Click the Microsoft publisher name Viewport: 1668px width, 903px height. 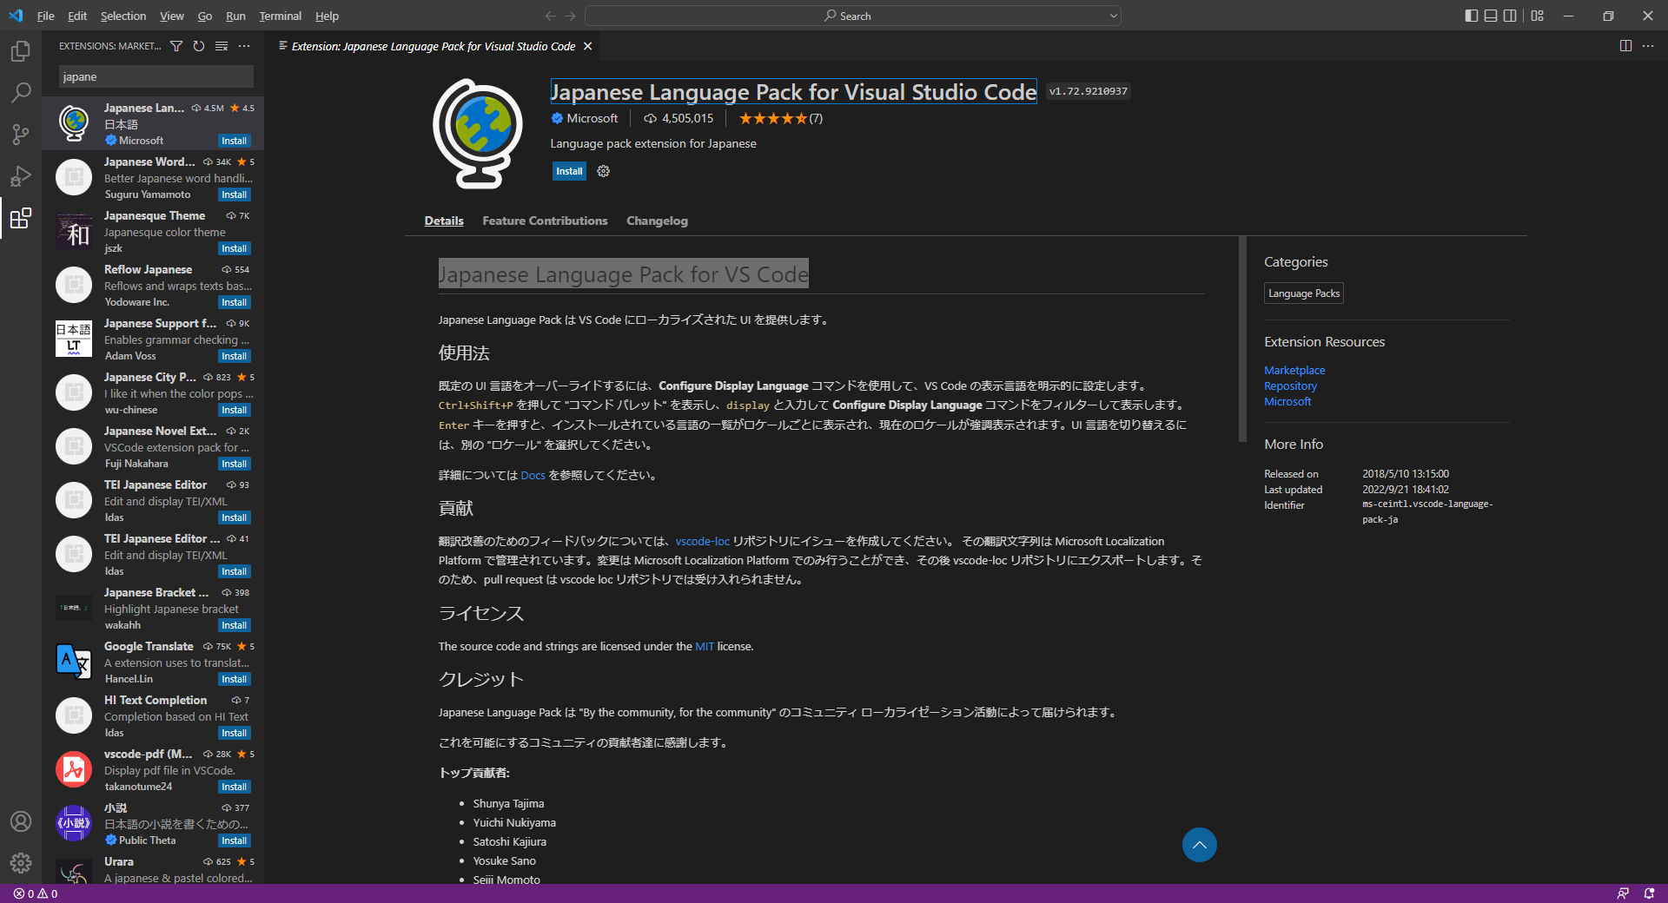tap(592, 118)
